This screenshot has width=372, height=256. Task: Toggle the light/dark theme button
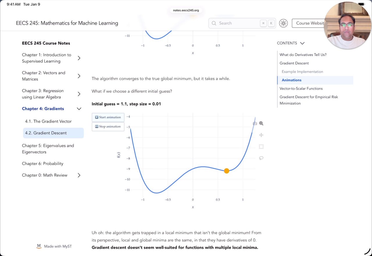pos(283,23)
